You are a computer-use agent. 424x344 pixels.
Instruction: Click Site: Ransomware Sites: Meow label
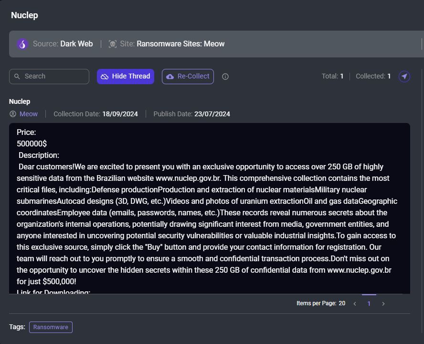[x=172, y=44]
